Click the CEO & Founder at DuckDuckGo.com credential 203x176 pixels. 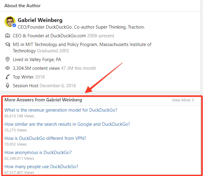click(50, 36)
